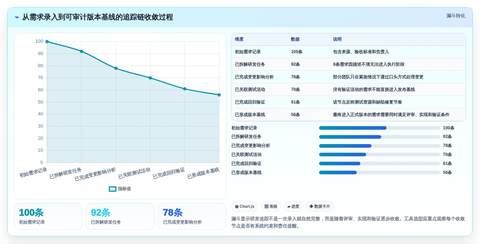Click table value 100条 in 数据 column

point(296,52)
